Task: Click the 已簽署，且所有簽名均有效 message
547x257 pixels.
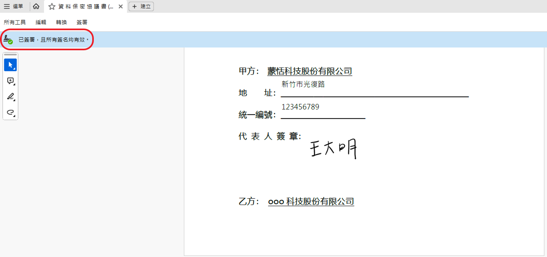Action: point(54,40)
